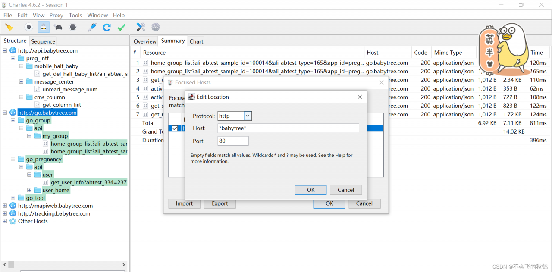The image size is (552, 272).
Task: Click Cancel in the Focused Hosts dialog
Action: tap(364, 203)
